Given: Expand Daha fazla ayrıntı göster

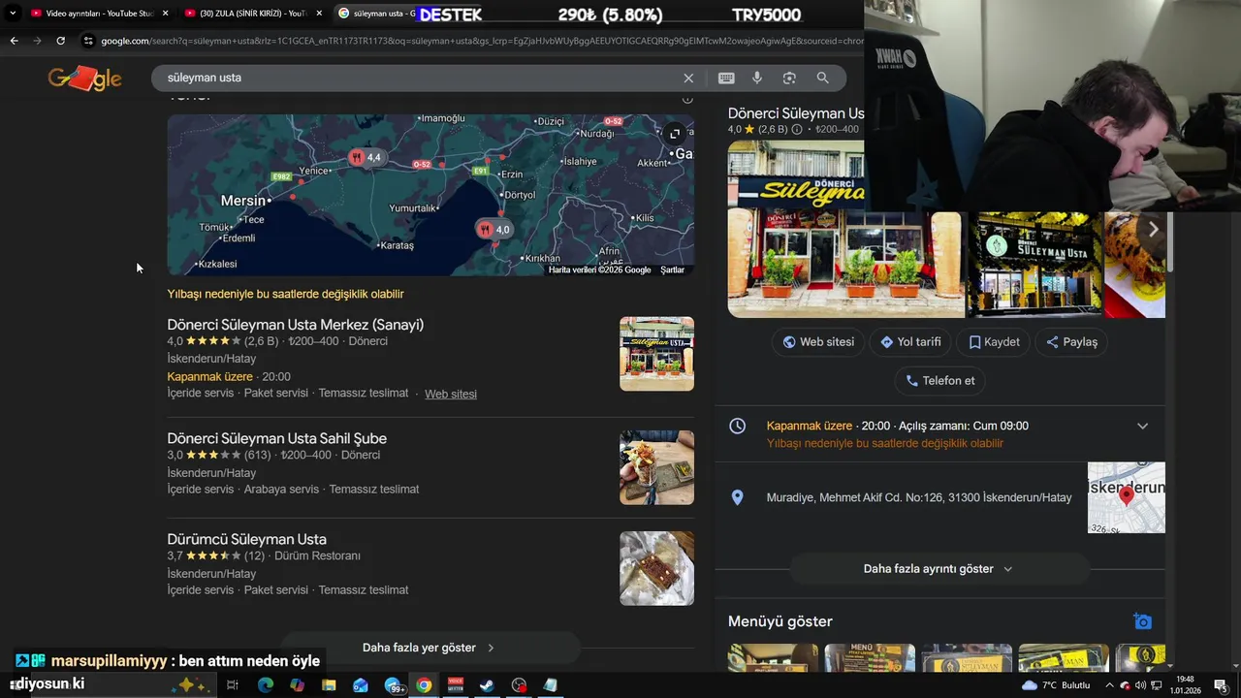Looking at the screenshot, I should click(x=938, y=569).
